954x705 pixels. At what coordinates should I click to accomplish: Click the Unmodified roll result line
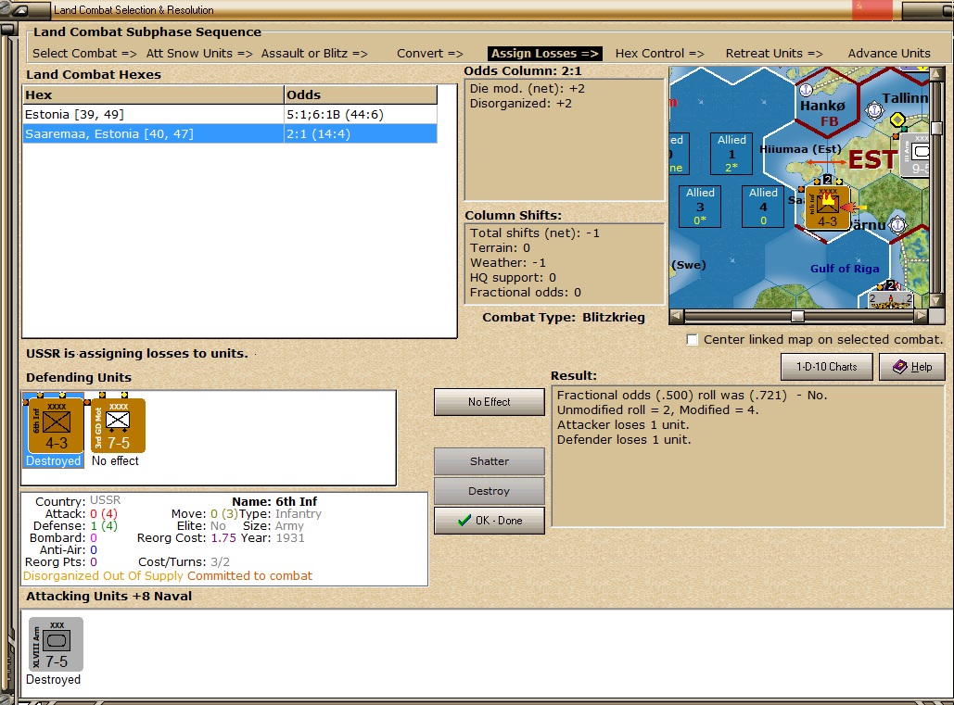click(657, 410)
